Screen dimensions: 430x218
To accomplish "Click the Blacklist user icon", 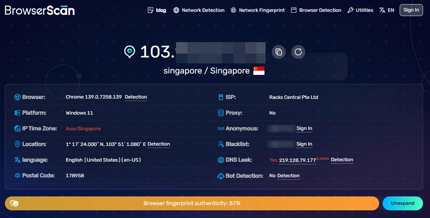I will pos(221,144).
